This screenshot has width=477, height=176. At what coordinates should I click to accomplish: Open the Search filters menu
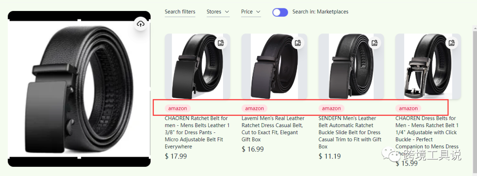click(x=180, y=12)
